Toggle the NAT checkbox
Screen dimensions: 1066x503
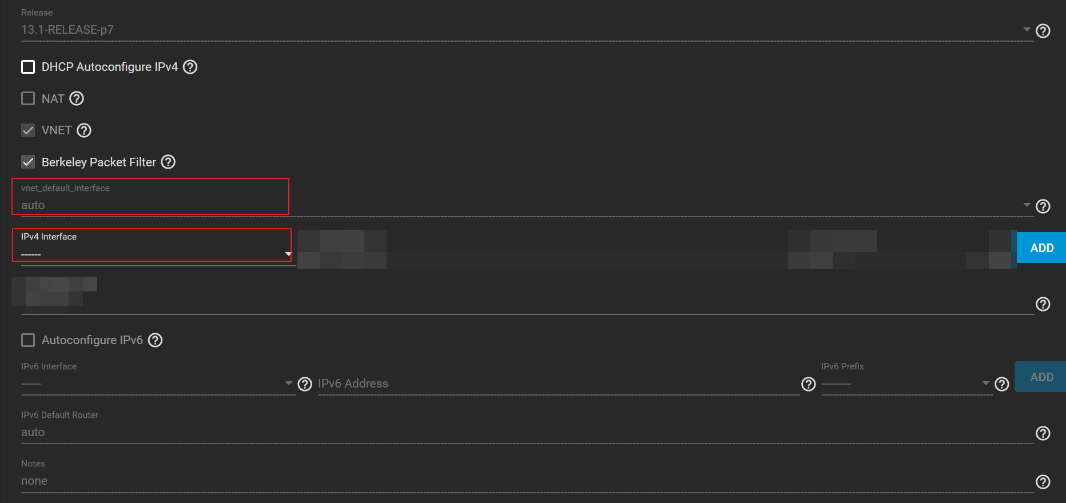pos(28,98)
